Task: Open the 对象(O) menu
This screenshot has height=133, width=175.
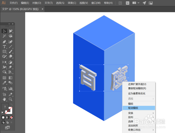Action: [x=37, y=3]
